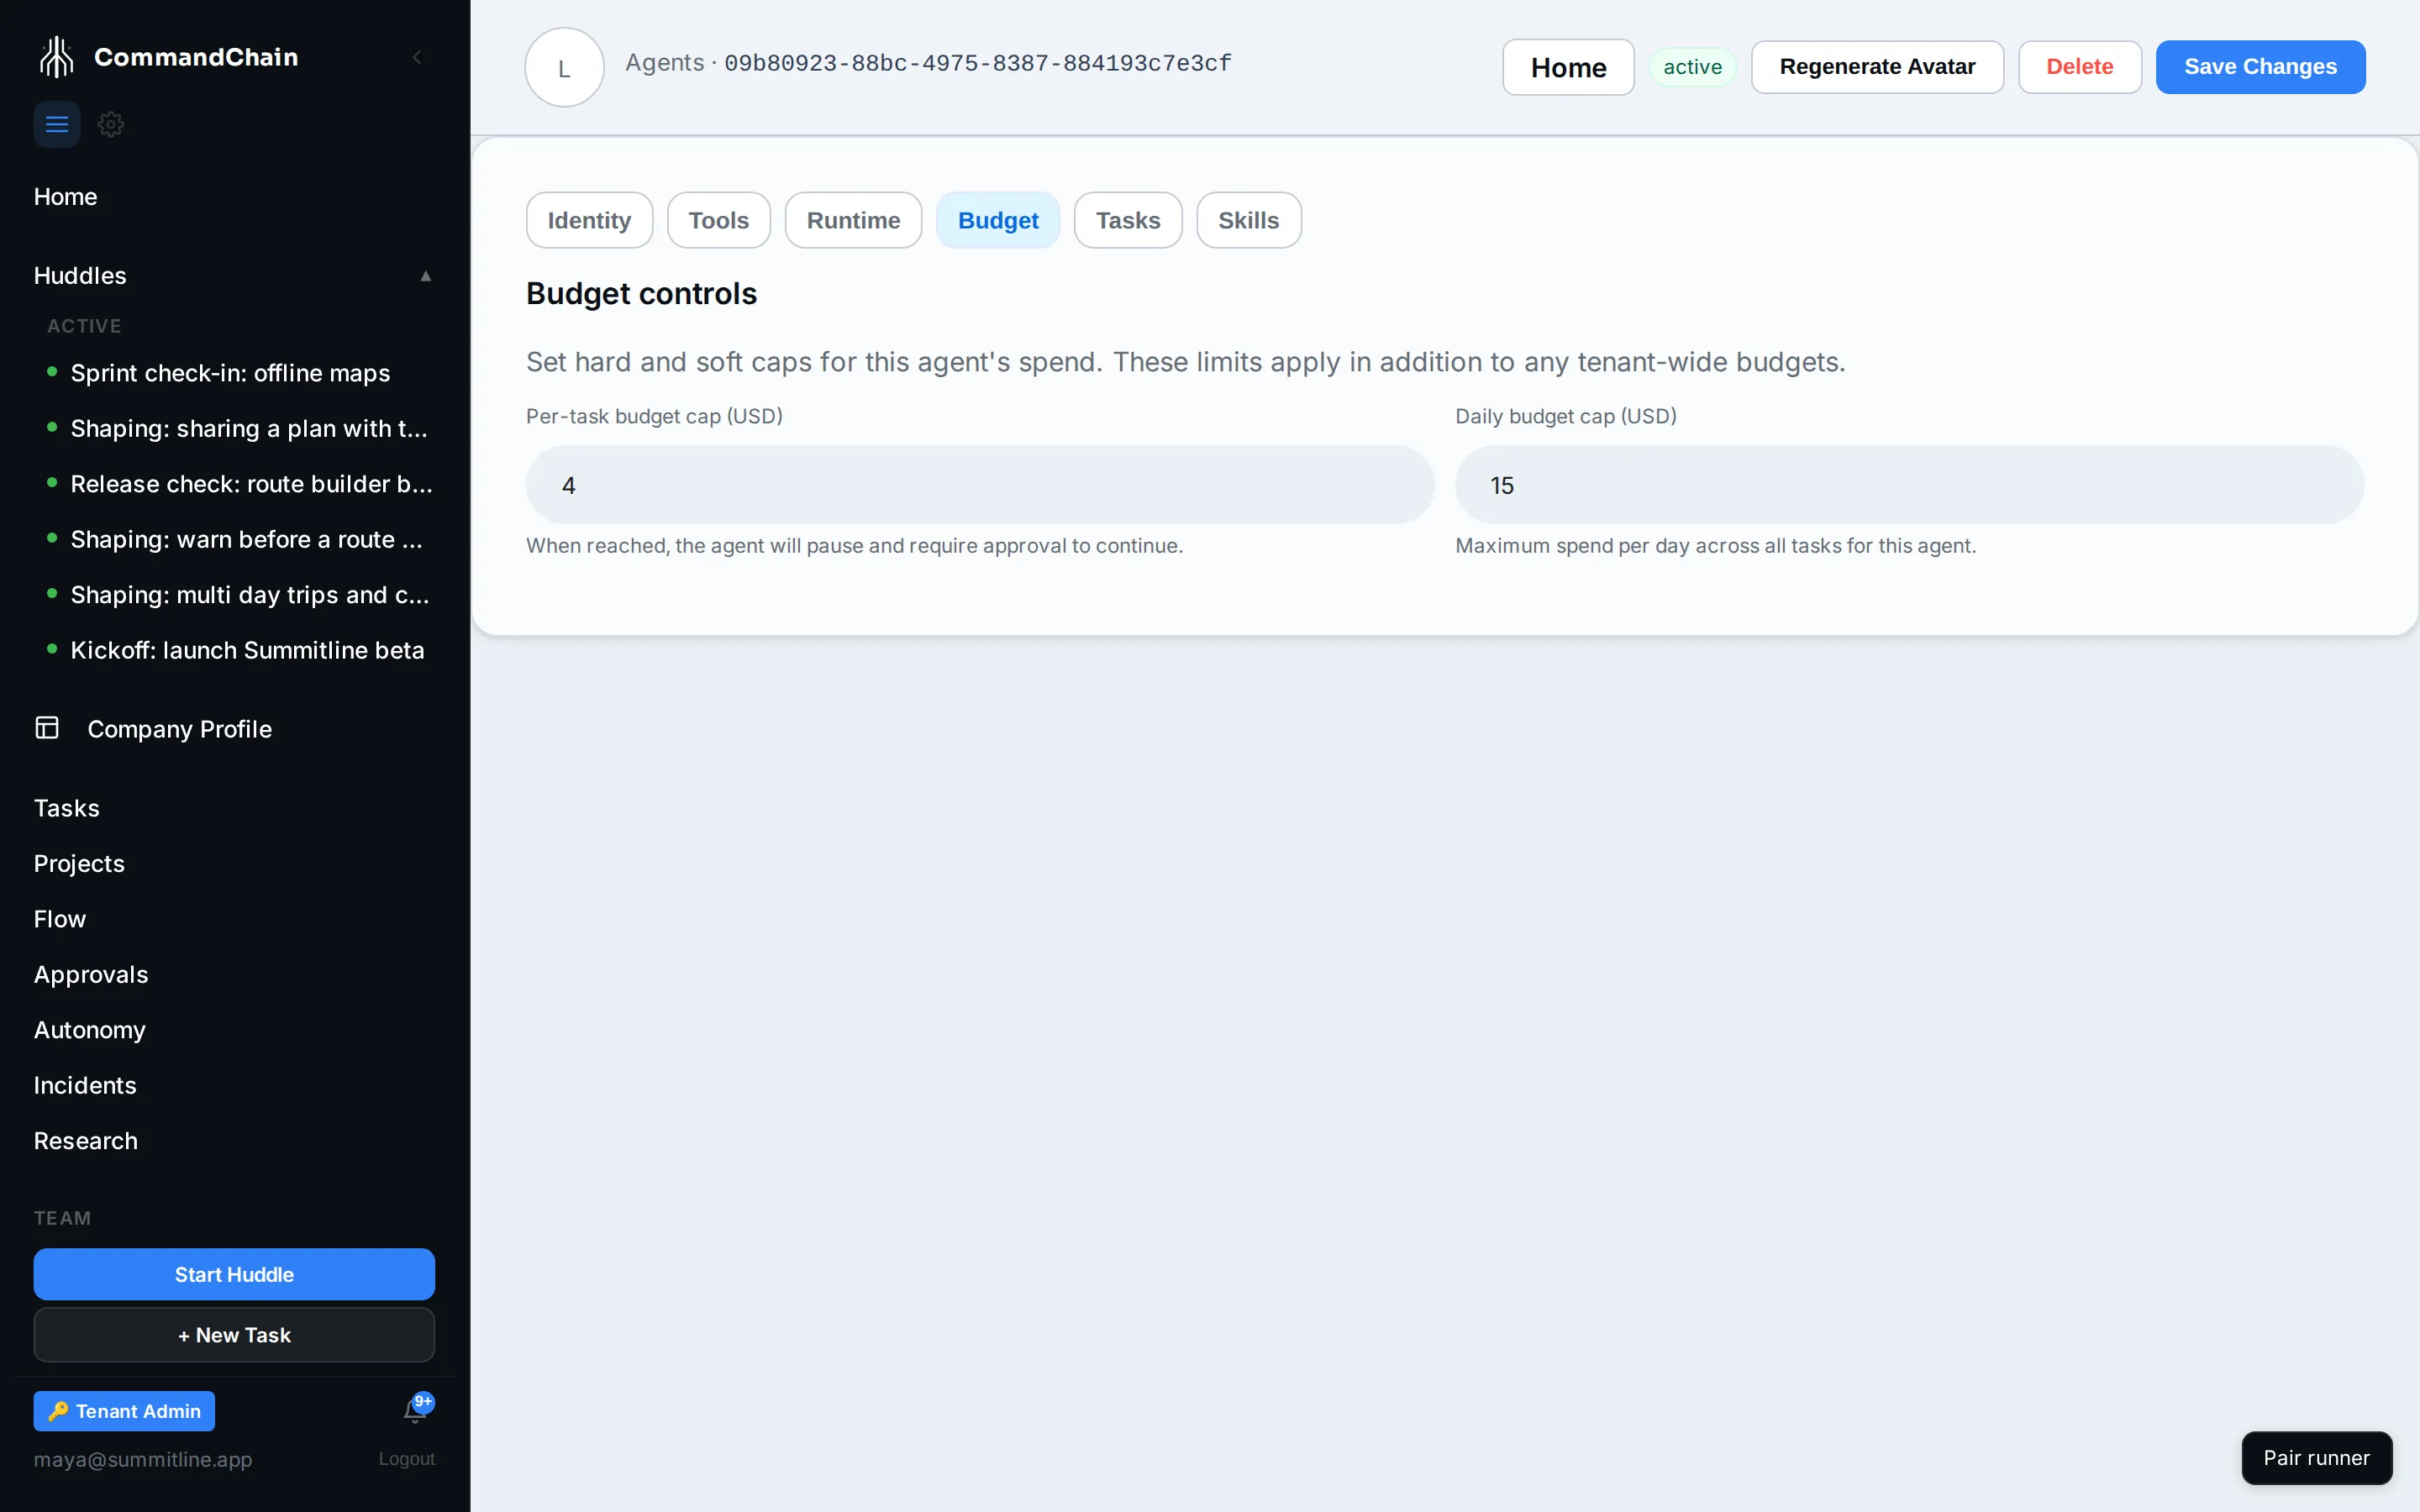Open the Company Profile layout icon
Screen dimensions: 2420x1512
47,728
